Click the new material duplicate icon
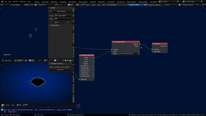 [x=56, y=5]
